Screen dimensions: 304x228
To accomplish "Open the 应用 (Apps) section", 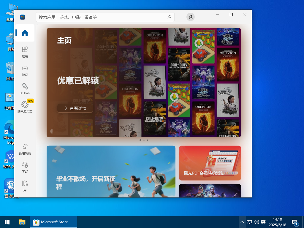I will pyautogui.click(x=25, y=52).
